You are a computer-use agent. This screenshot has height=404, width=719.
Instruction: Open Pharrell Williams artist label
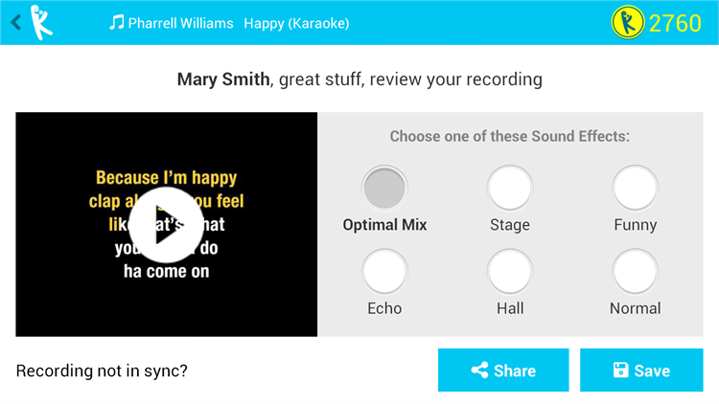[x=180, y=23]
